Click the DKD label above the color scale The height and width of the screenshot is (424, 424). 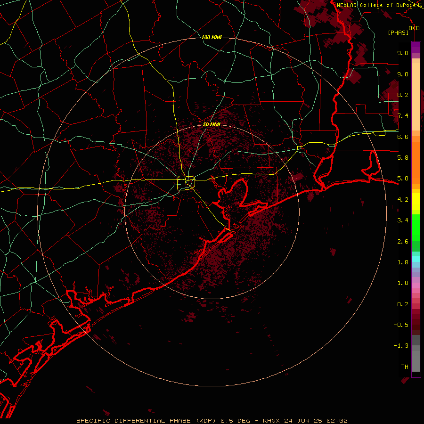414,28
